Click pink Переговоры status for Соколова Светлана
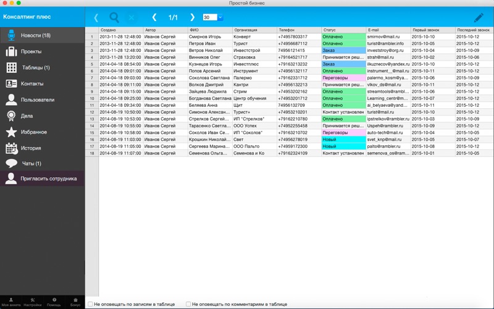 click(344, 78)
